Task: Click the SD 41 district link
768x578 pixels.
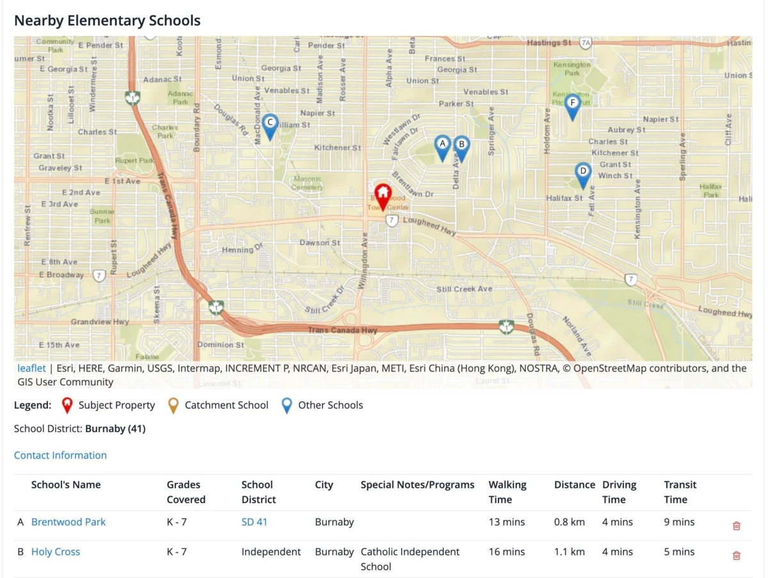Action: coord(254,522)
